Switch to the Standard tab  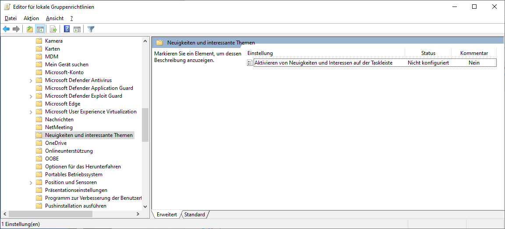(x=194, y=215)
